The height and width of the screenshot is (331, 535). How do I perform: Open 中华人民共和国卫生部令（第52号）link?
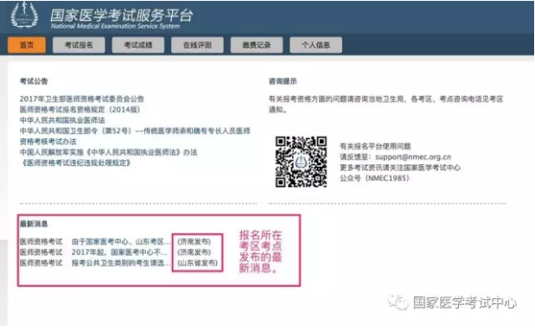[135, 137]
